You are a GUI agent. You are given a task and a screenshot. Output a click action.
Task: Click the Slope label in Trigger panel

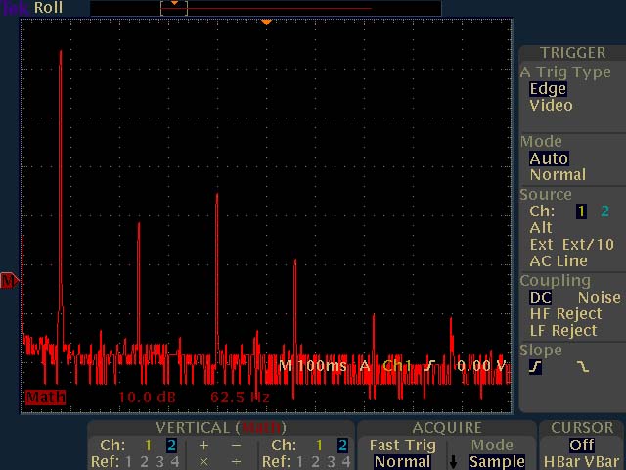(x=541, y=351)
